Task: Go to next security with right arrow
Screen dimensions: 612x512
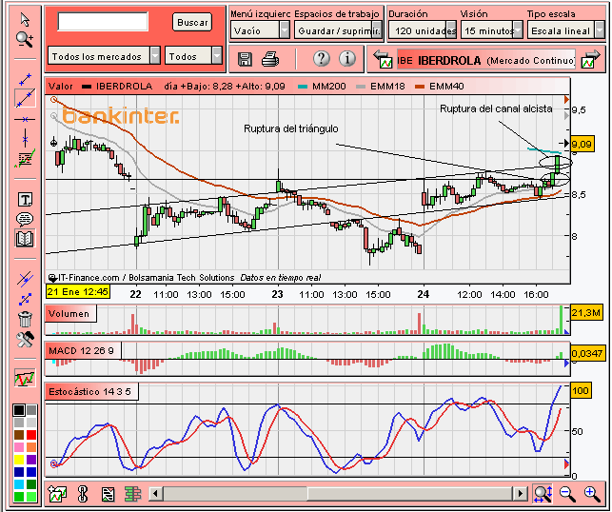Action: click(590, 59)
